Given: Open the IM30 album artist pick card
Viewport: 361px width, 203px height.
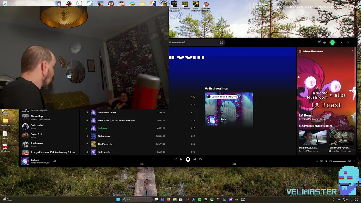Looking at the screenshot, I should tap(229, 110).
